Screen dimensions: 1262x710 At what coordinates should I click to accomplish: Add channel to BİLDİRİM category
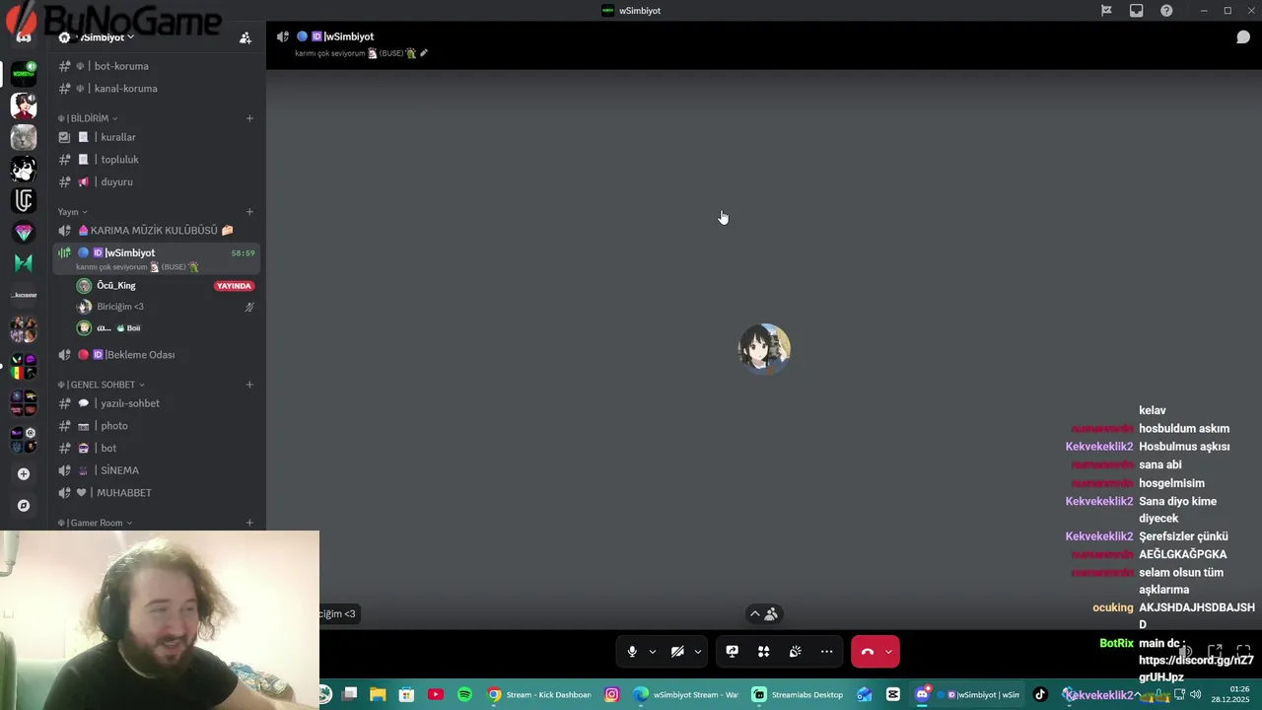point(249,118)
